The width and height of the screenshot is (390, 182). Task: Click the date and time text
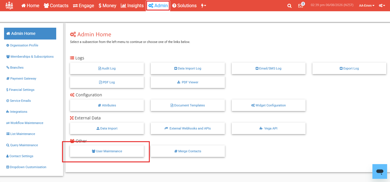click(332, 5)
